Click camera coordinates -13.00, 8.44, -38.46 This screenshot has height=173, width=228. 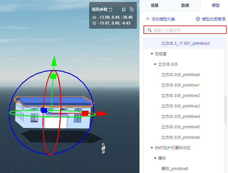click(115, 17)
